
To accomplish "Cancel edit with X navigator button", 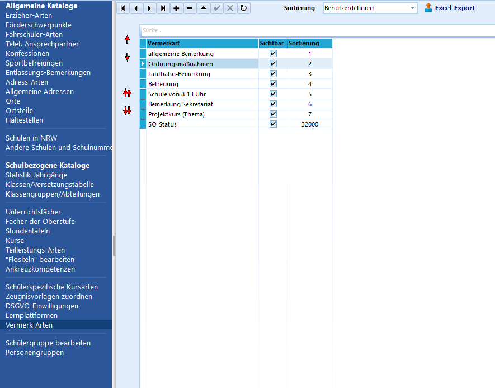I will pyautogui.click(x=230, y=8).
